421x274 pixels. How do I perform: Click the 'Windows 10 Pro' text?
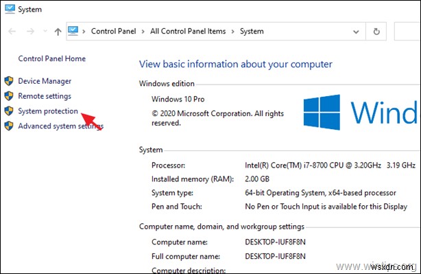(178, 99)
